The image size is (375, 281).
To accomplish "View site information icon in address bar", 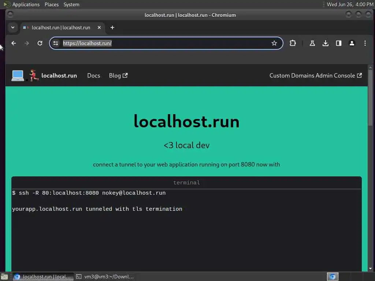I will click(56, 43).
